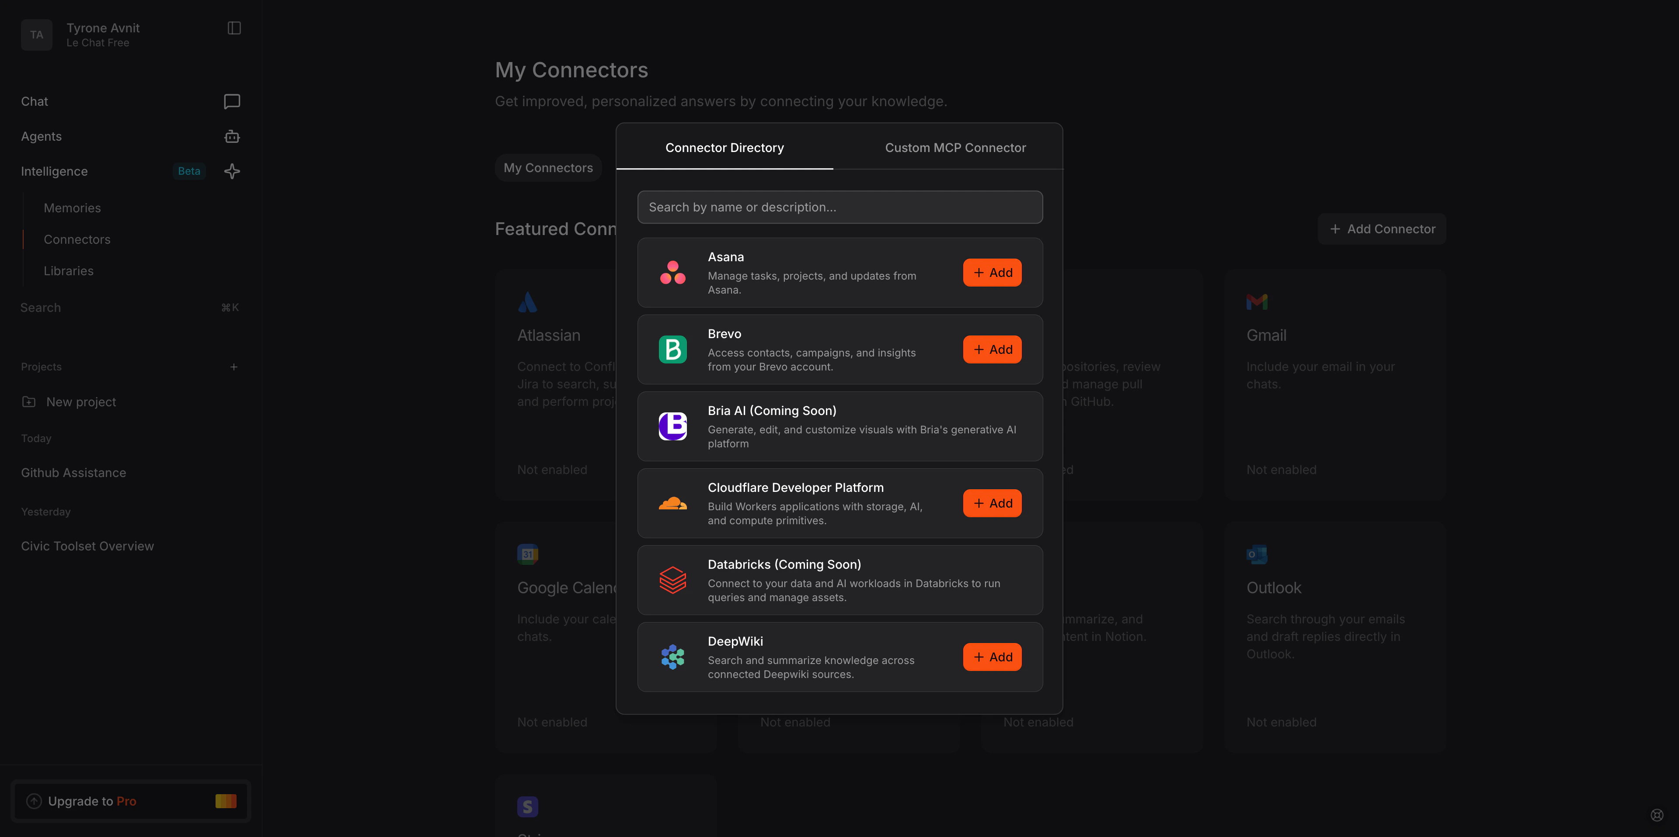Screen dimensions: 1679x837
Task: Click the Brevo connector icon
Action: (672, 349)
